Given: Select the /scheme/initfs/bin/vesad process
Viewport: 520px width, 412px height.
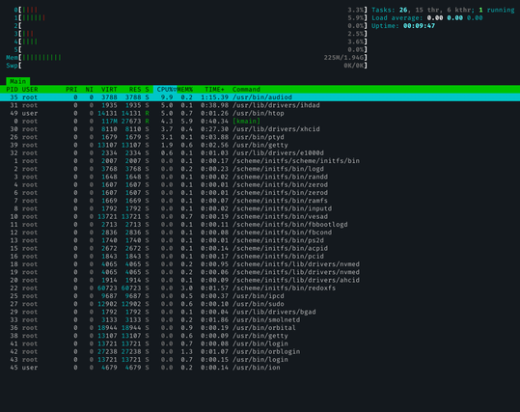Looking at the screenshot, I should [x=260, y=217].
